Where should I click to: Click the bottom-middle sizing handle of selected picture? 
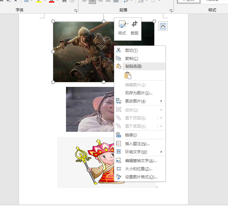tap(104, 82)
